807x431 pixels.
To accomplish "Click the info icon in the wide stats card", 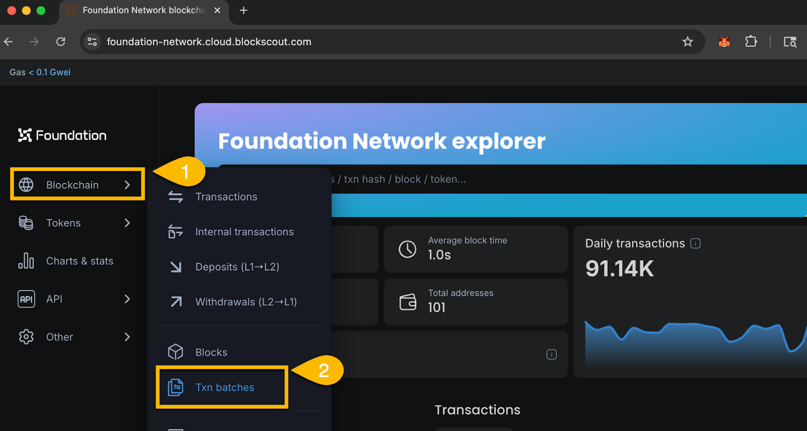I will point(552,354).
